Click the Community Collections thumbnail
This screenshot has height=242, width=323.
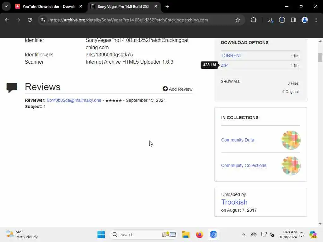[291, 166]
